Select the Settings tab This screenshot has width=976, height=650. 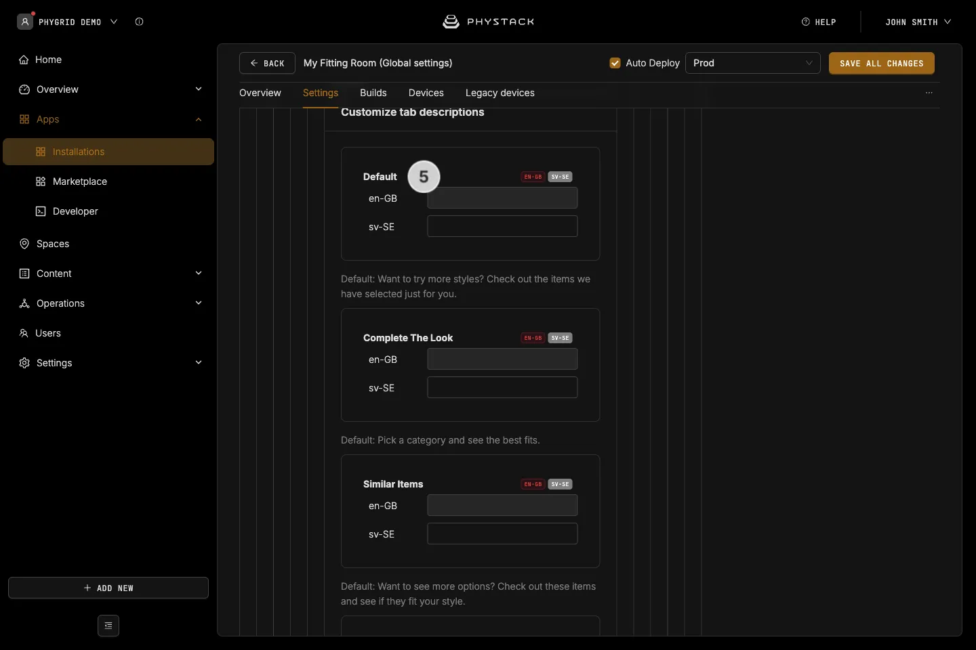coord(321,93)
